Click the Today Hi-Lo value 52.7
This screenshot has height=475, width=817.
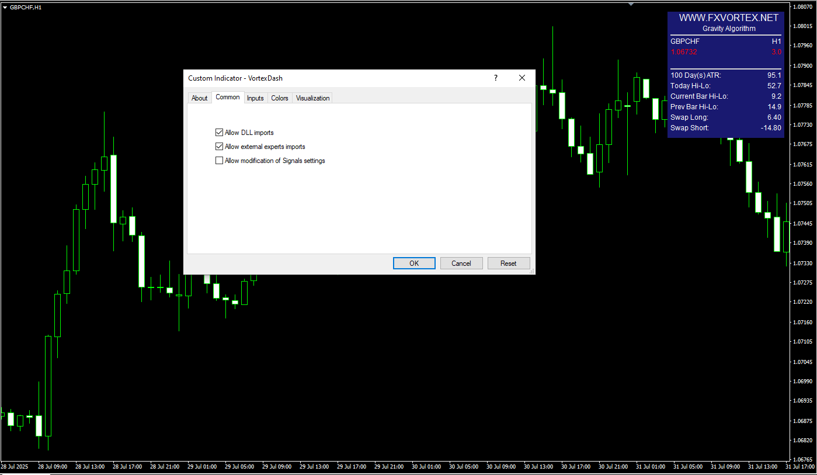[774, 86]
